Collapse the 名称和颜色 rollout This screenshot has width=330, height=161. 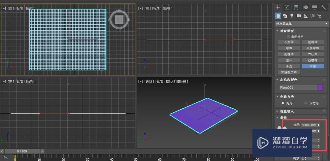278,80
